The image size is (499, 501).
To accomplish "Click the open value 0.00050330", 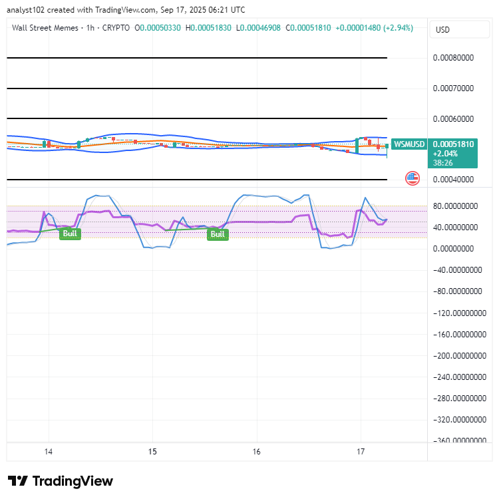I will [x=160, y=28].
